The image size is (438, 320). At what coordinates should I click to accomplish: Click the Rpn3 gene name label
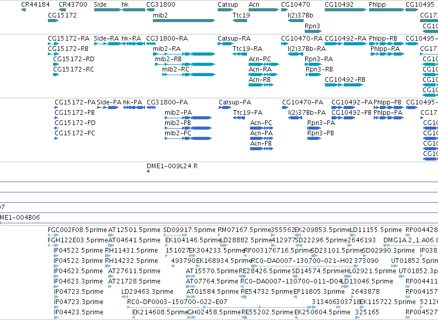(x=312, y=26)
